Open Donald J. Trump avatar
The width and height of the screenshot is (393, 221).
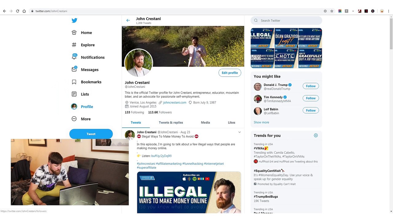[x=258, y=87]
